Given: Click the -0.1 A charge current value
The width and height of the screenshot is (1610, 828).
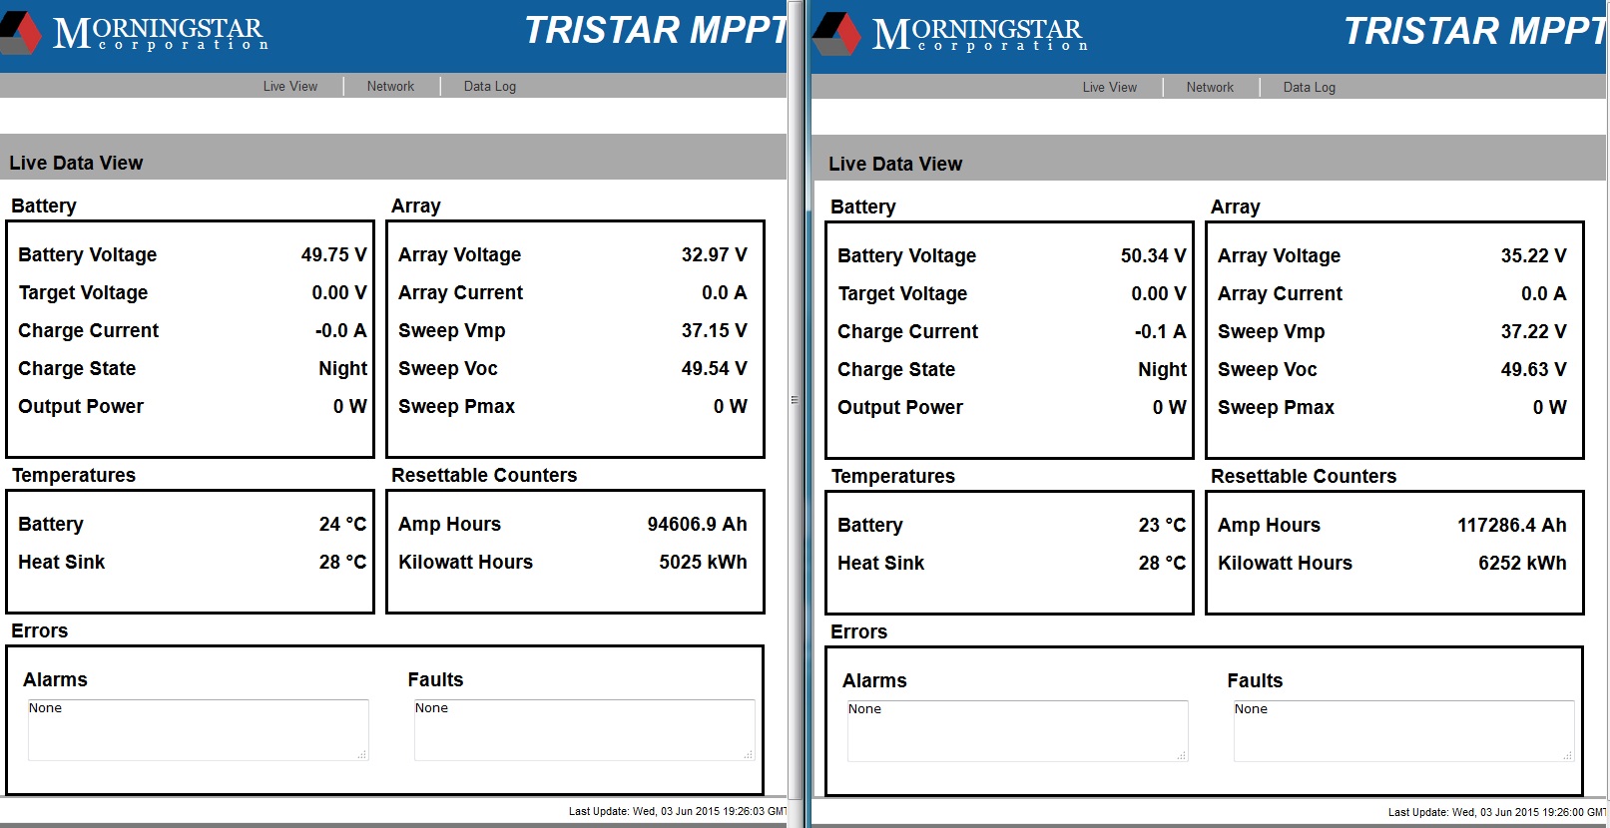Looking at the screenshot, I should [x=1161, y=331].
